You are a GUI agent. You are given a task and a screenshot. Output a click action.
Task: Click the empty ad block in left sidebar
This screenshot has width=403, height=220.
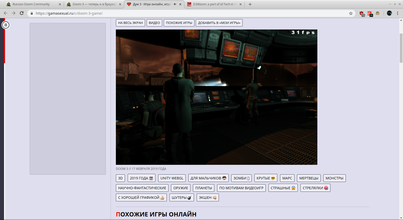(68, 99)
